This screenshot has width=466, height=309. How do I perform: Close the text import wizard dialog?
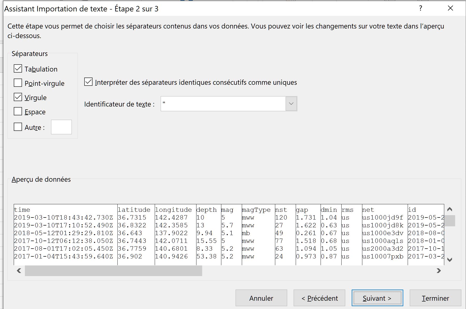pyautogui.click(x=450, y=8)
